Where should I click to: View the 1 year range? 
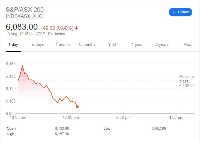point(137,45)
